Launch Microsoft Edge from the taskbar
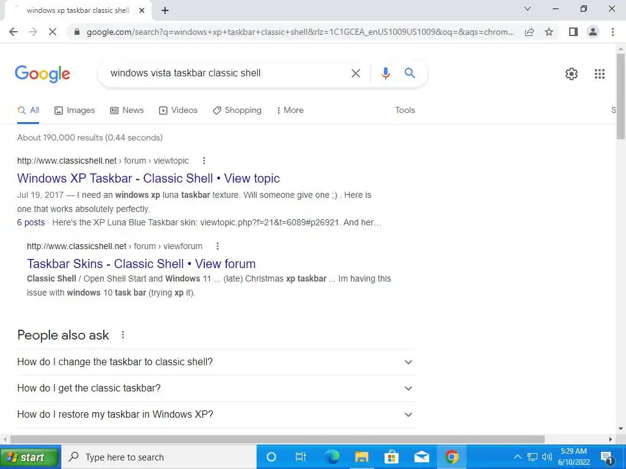 pos(331,457)
